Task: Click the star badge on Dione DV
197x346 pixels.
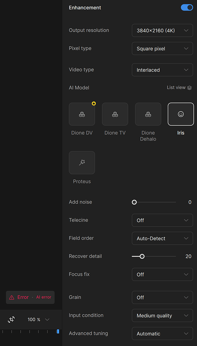Action: point(94,103)
